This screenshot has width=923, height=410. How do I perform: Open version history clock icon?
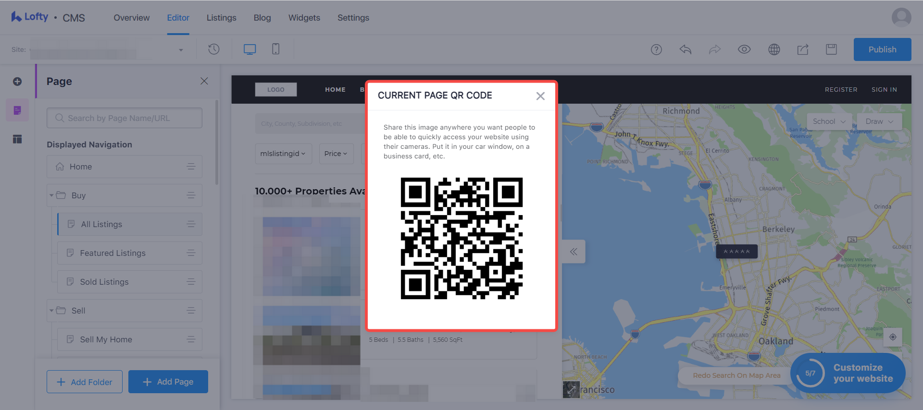click(x=214, y=49)
